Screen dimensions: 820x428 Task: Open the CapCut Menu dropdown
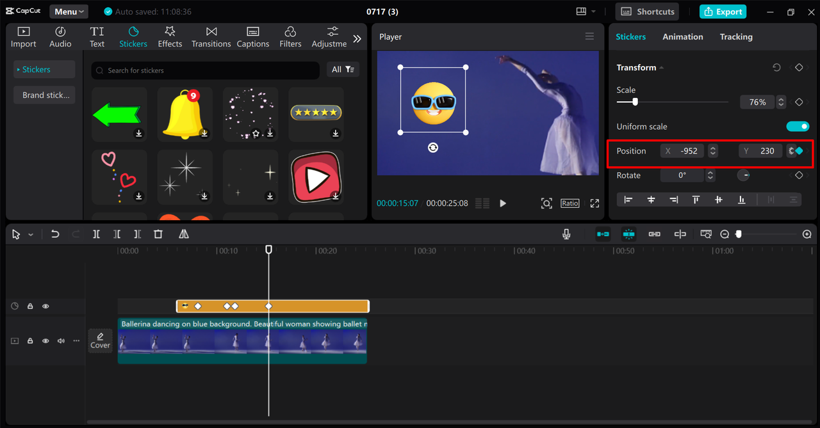coord(69,12)
